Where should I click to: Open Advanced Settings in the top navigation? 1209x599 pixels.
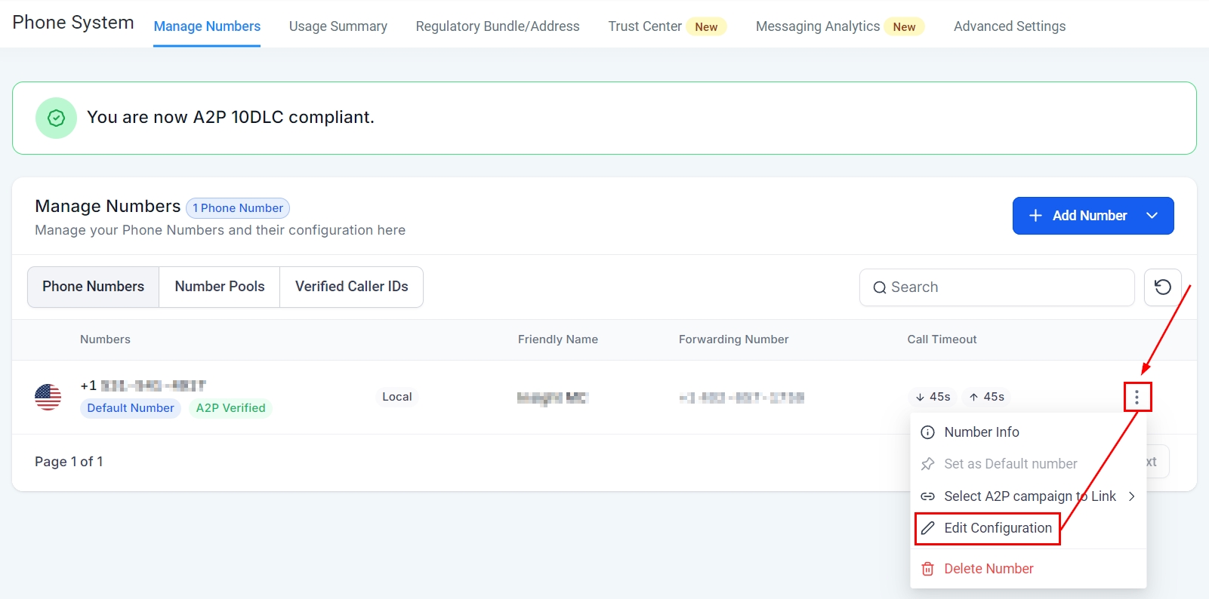(1010, 26)
